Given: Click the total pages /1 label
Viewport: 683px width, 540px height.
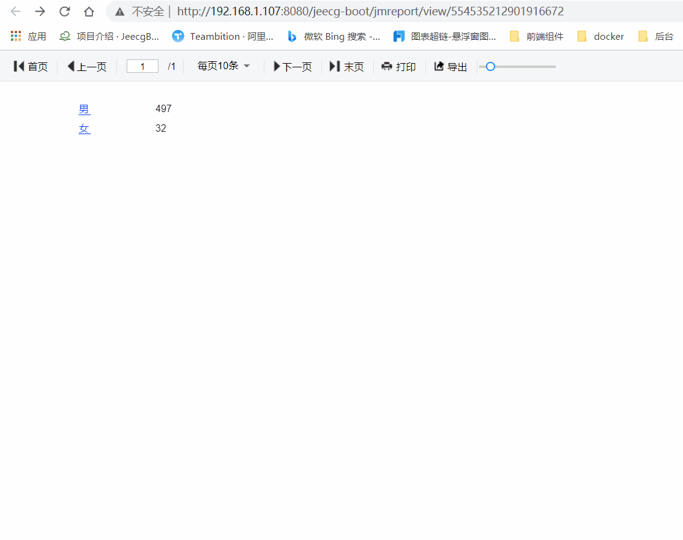Looking at the screenshot, I should (x=171, y=66).
